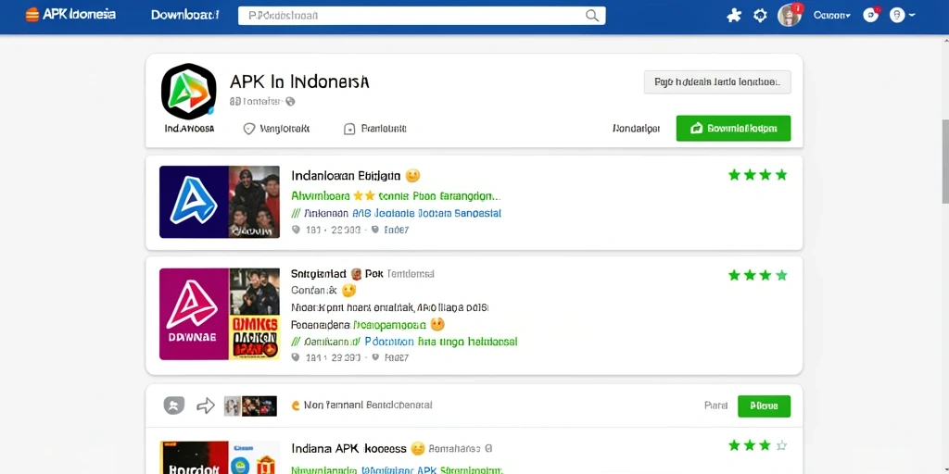Click the second listing title Snirgianlad

[x=319, y=274]
